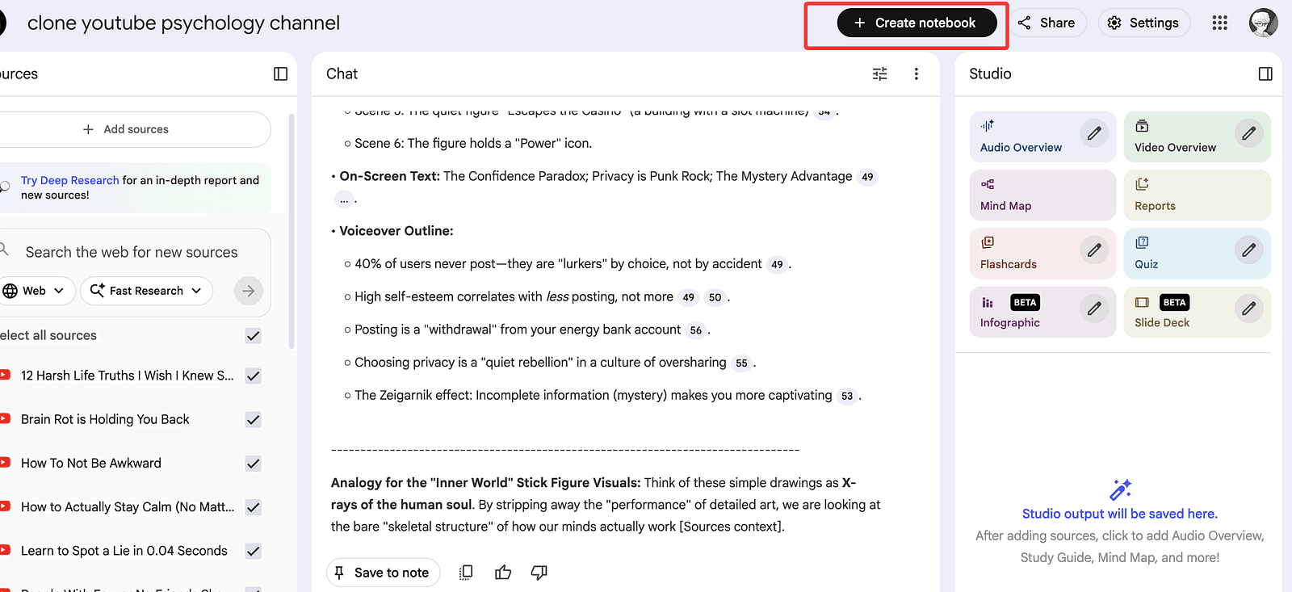Uncheck the How To Not Be Awkward source
This screenshot has height=592, width=1292.
253,464
